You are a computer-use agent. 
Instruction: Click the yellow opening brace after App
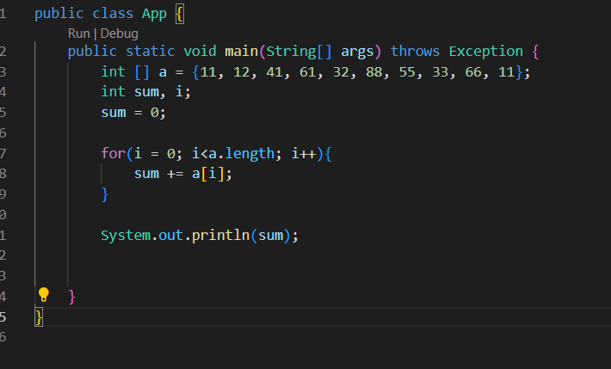click(180, 15)
